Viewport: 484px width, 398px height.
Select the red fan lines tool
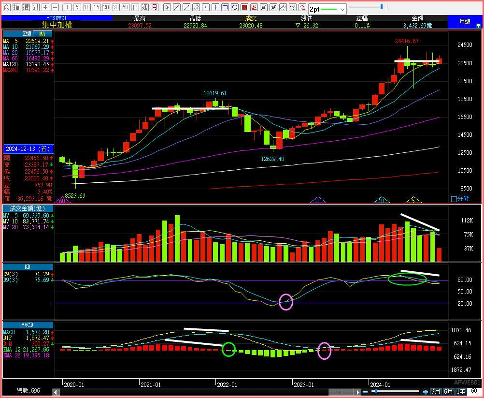tap(254, 7)
